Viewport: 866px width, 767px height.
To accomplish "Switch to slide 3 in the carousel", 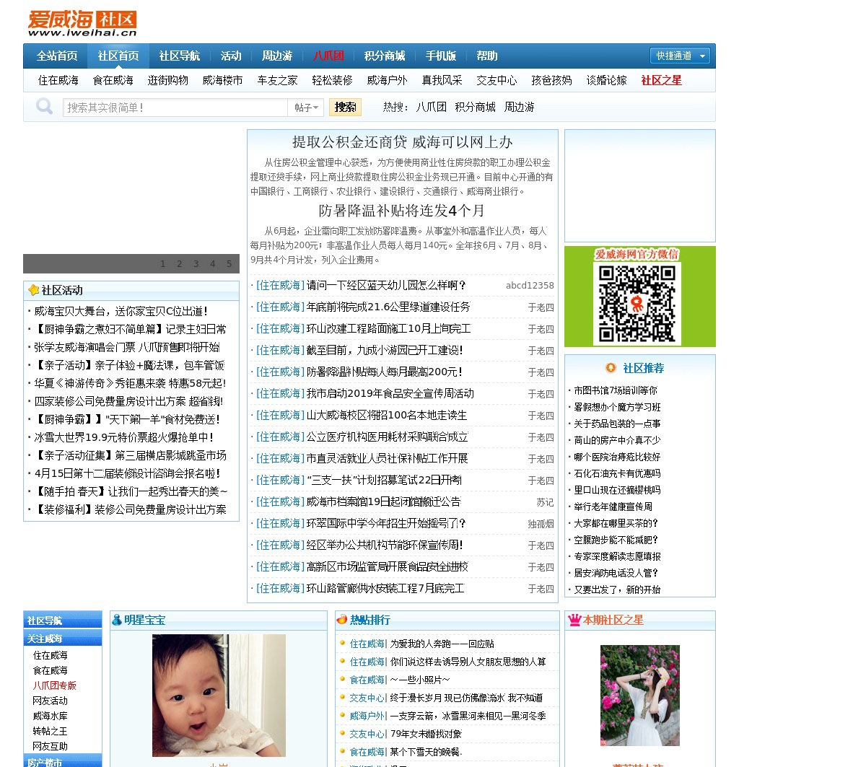I will [196, 264].
